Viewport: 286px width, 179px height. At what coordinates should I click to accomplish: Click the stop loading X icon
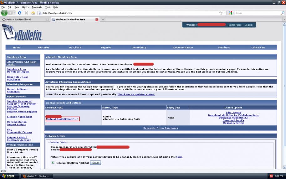(26, 13)
